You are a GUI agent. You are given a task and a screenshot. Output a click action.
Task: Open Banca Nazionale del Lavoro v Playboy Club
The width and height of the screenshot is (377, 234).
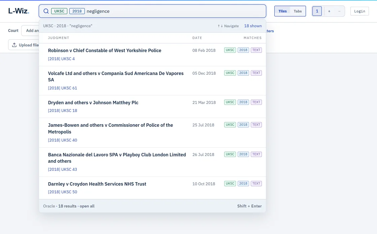tap(117, 158)
